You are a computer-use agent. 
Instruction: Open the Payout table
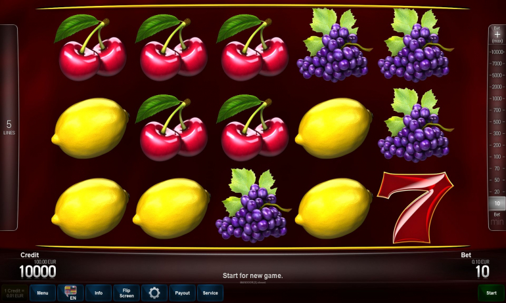coord(182,293)
